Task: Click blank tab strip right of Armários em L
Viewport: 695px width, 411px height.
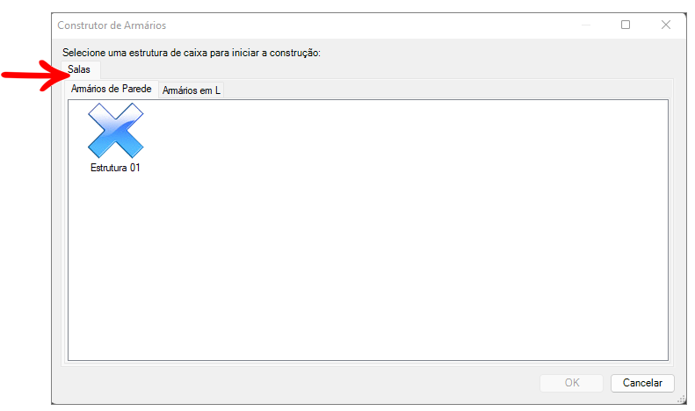Action: pyautogui.click(x=439, y=90)
